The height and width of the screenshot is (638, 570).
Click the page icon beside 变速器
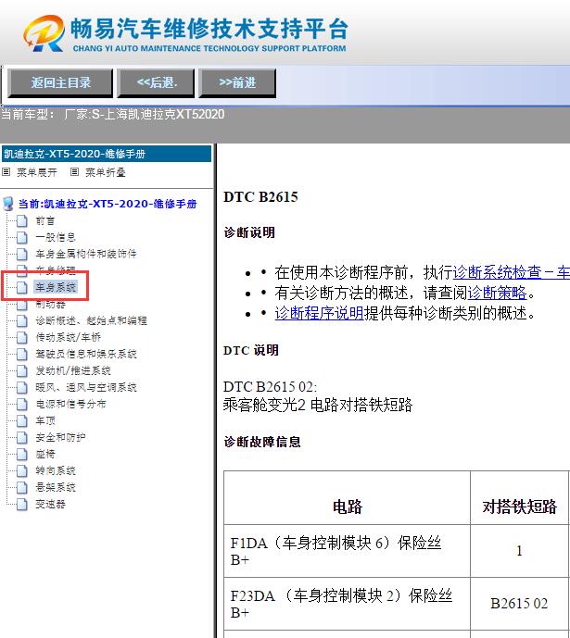point(22,505)
